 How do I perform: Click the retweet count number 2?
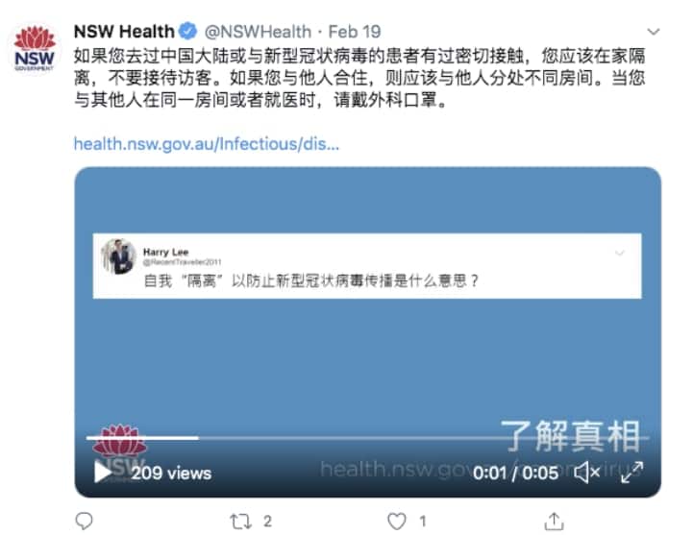point(267,522)
